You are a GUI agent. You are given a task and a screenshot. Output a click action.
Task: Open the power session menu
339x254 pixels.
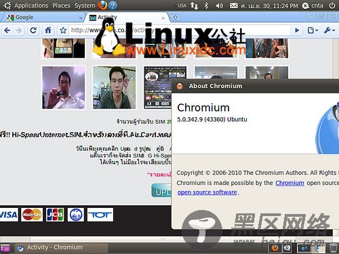tap(332, 5)
